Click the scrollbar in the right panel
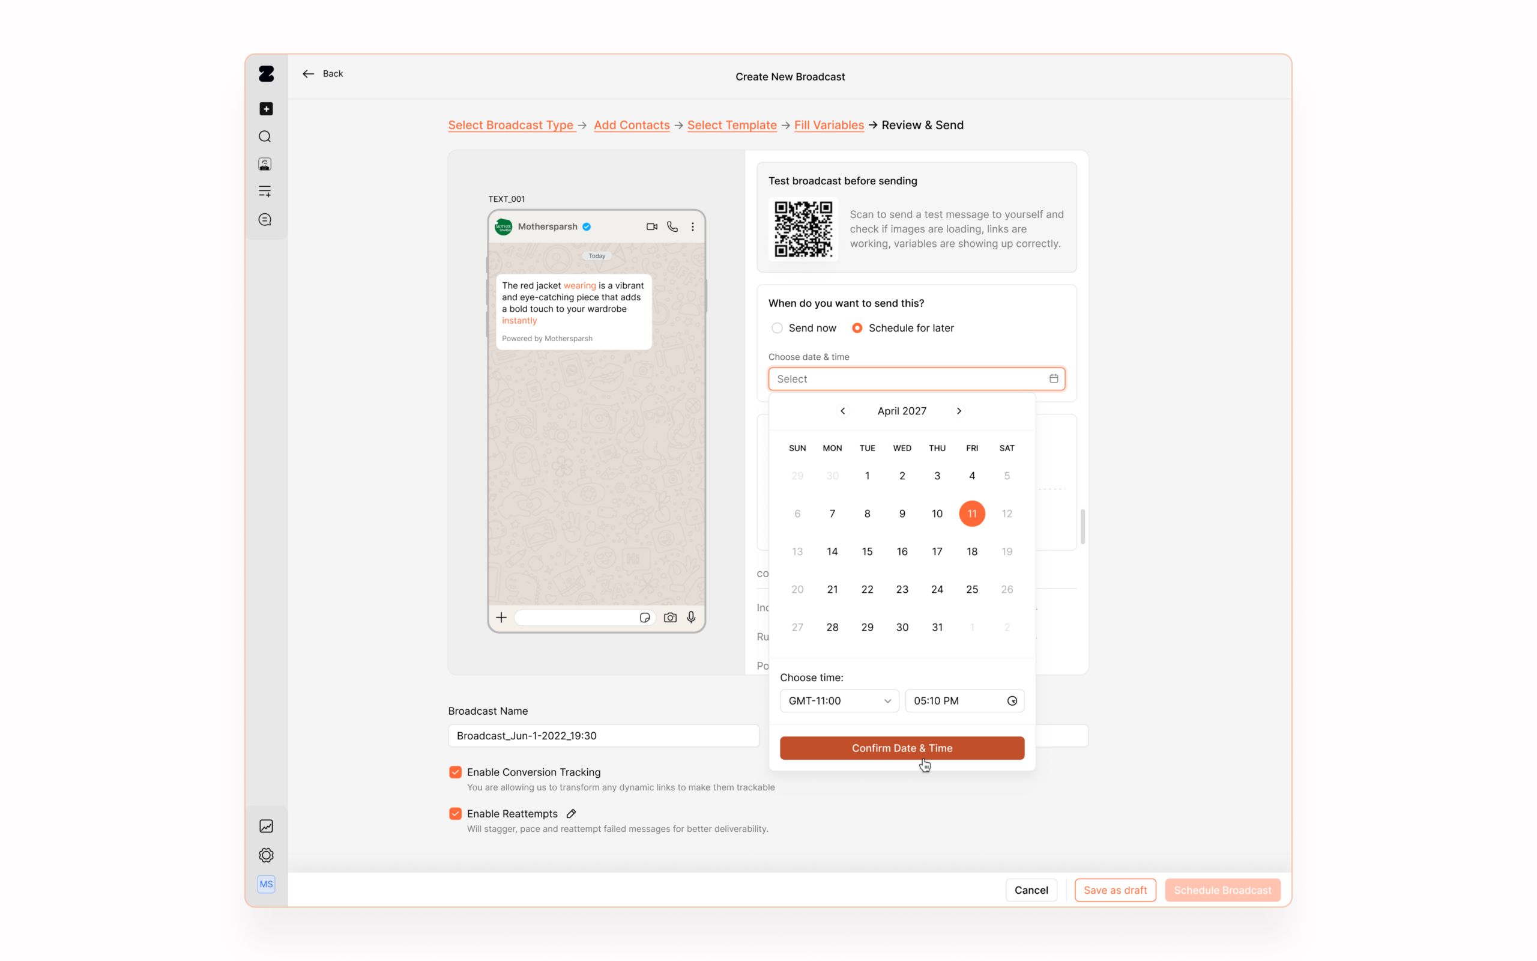Viewport: 1537px width, 961px height. point(1083,526)
